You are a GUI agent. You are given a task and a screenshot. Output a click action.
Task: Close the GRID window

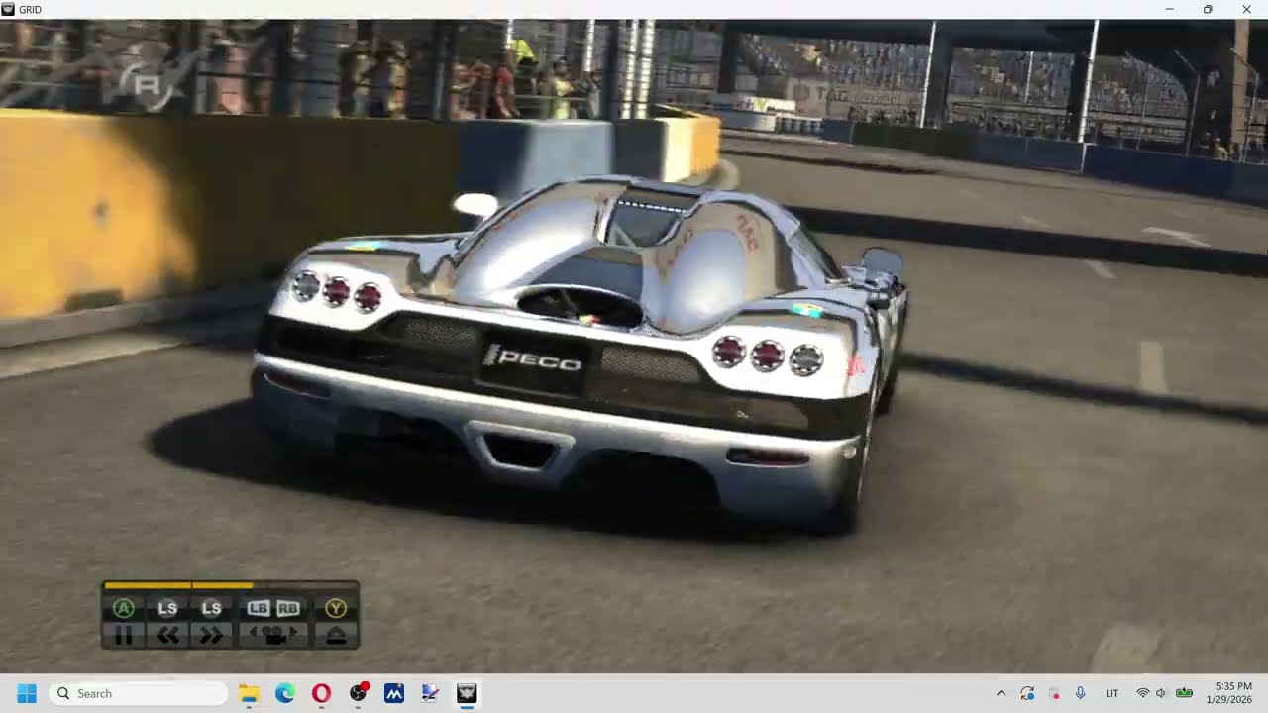pos(1246,9)
